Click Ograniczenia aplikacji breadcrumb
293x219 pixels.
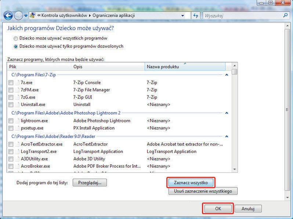point(113,15)
